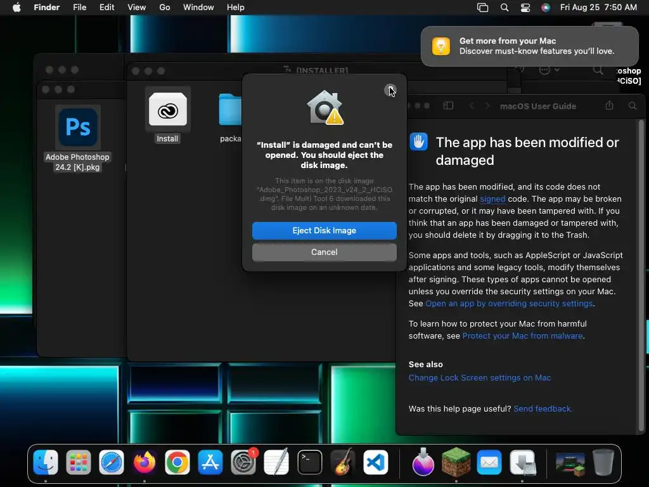Open the action ellipsis menu in Finder toolbar
The width and height of the screenshot is (649, 487).
[549, 70]
